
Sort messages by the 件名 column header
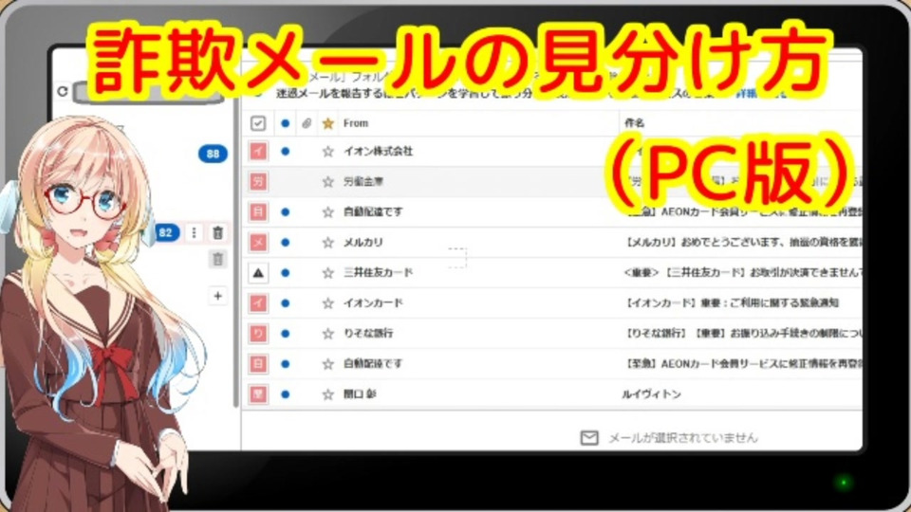coord(635,123)
